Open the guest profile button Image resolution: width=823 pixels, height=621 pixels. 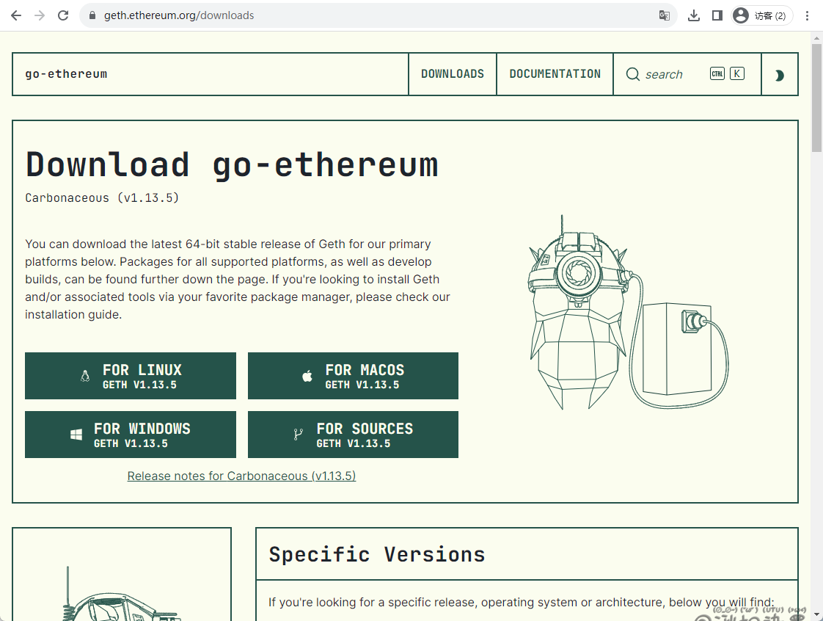761,15
